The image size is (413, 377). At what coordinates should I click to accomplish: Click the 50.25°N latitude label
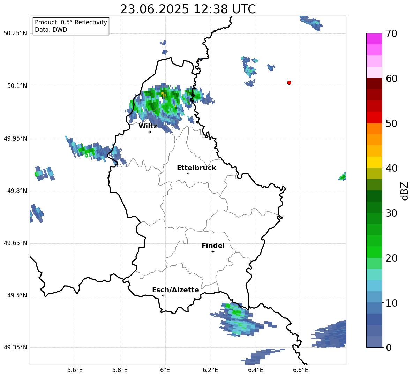(15, 33)
